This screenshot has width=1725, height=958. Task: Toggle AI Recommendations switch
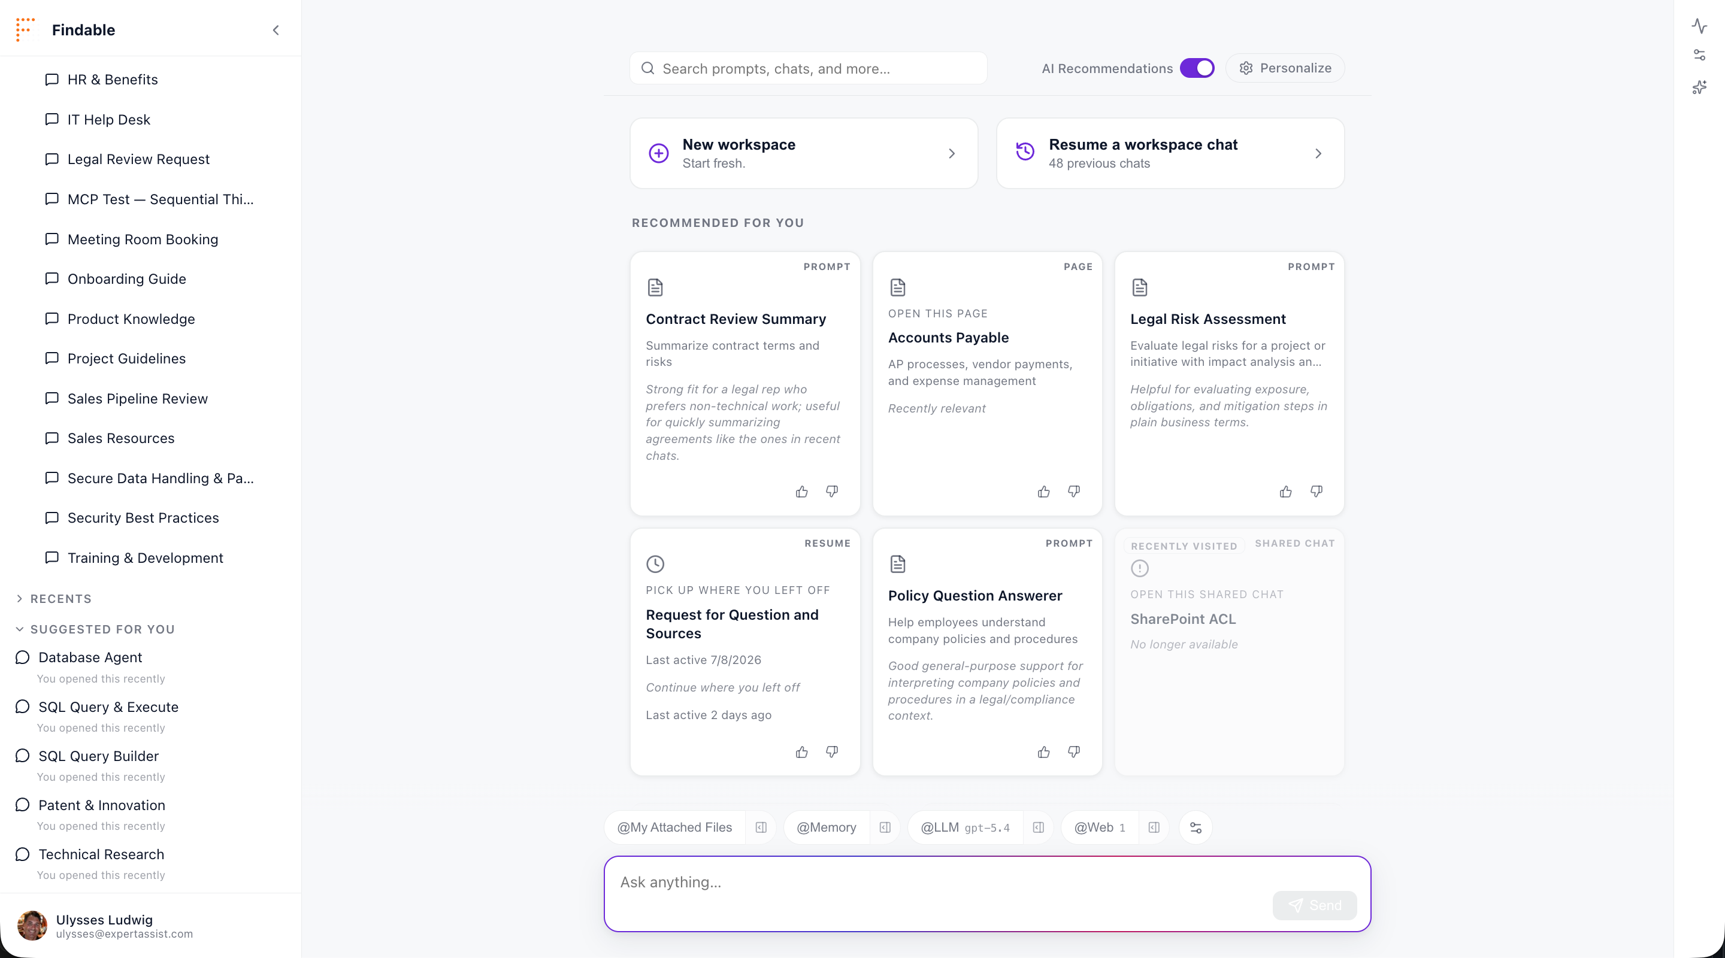(x=1197, y=68)
